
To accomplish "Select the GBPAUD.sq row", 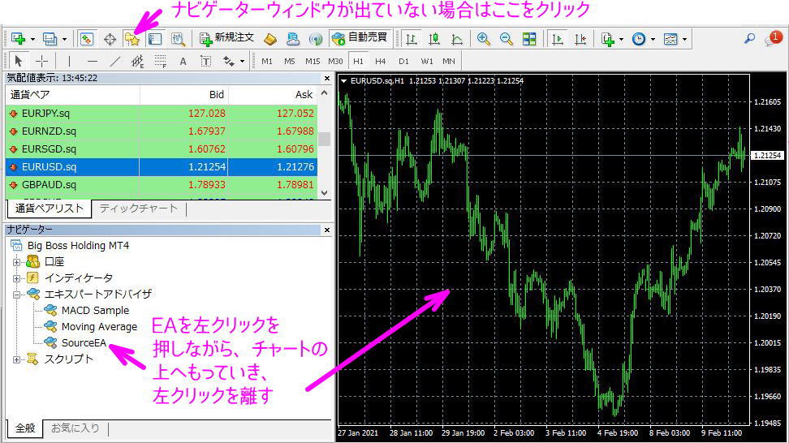I will (161, 185).
